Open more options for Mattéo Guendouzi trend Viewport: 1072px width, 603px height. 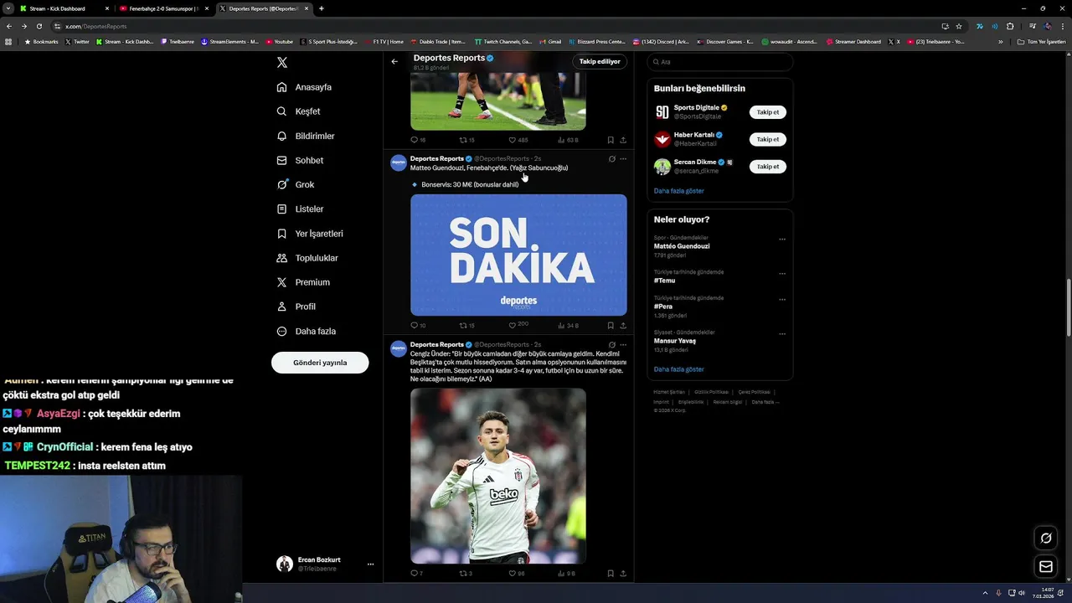pos(782,240)
